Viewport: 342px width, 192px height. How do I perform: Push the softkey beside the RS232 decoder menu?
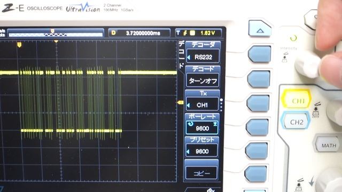point(260,54)
